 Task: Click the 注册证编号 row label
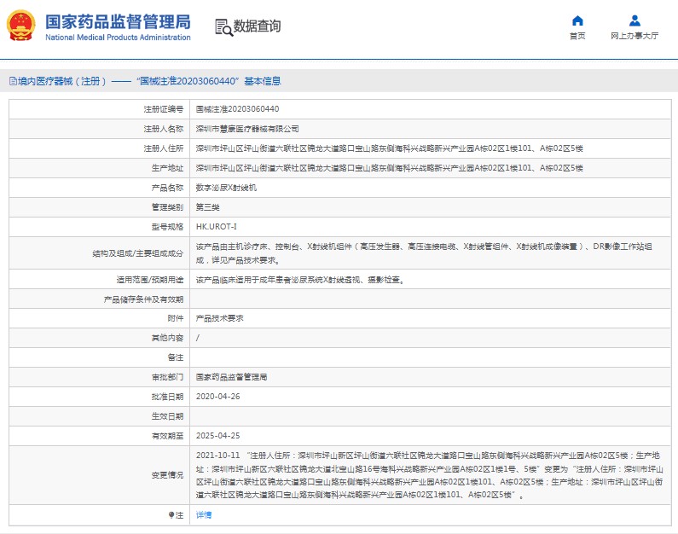pos(164,109)
